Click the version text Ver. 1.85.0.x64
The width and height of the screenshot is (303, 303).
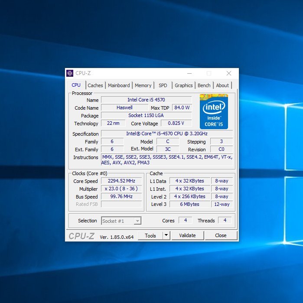coord(117,237)
